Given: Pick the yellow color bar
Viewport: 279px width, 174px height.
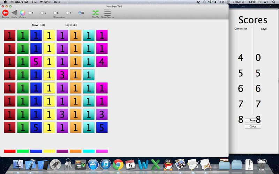Looking at the screenshot, I should [49, 151].
